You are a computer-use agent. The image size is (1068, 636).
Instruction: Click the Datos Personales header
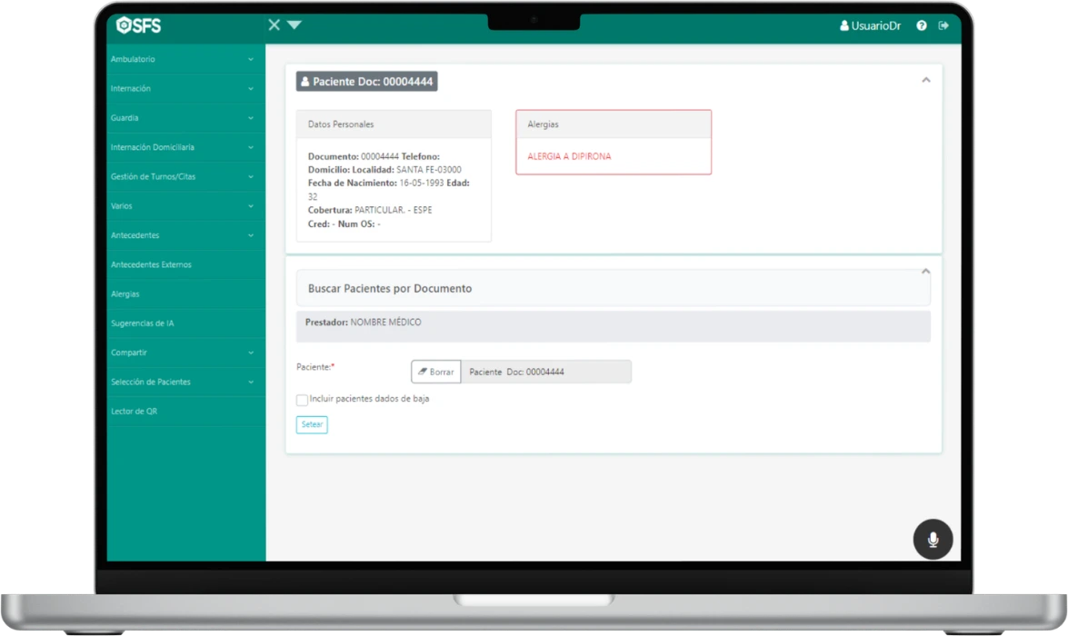(x=394, y=124)
